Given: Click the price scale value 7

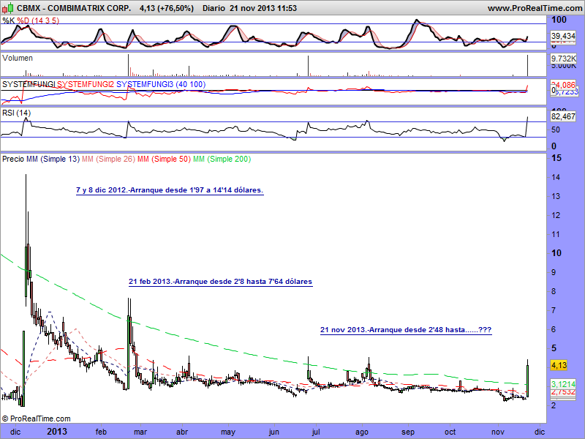Looking at the screenshot, I should point(554,310).
